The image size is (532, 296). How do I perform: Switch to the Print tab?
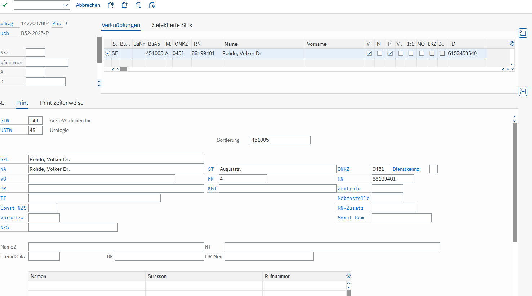(22, 103)
